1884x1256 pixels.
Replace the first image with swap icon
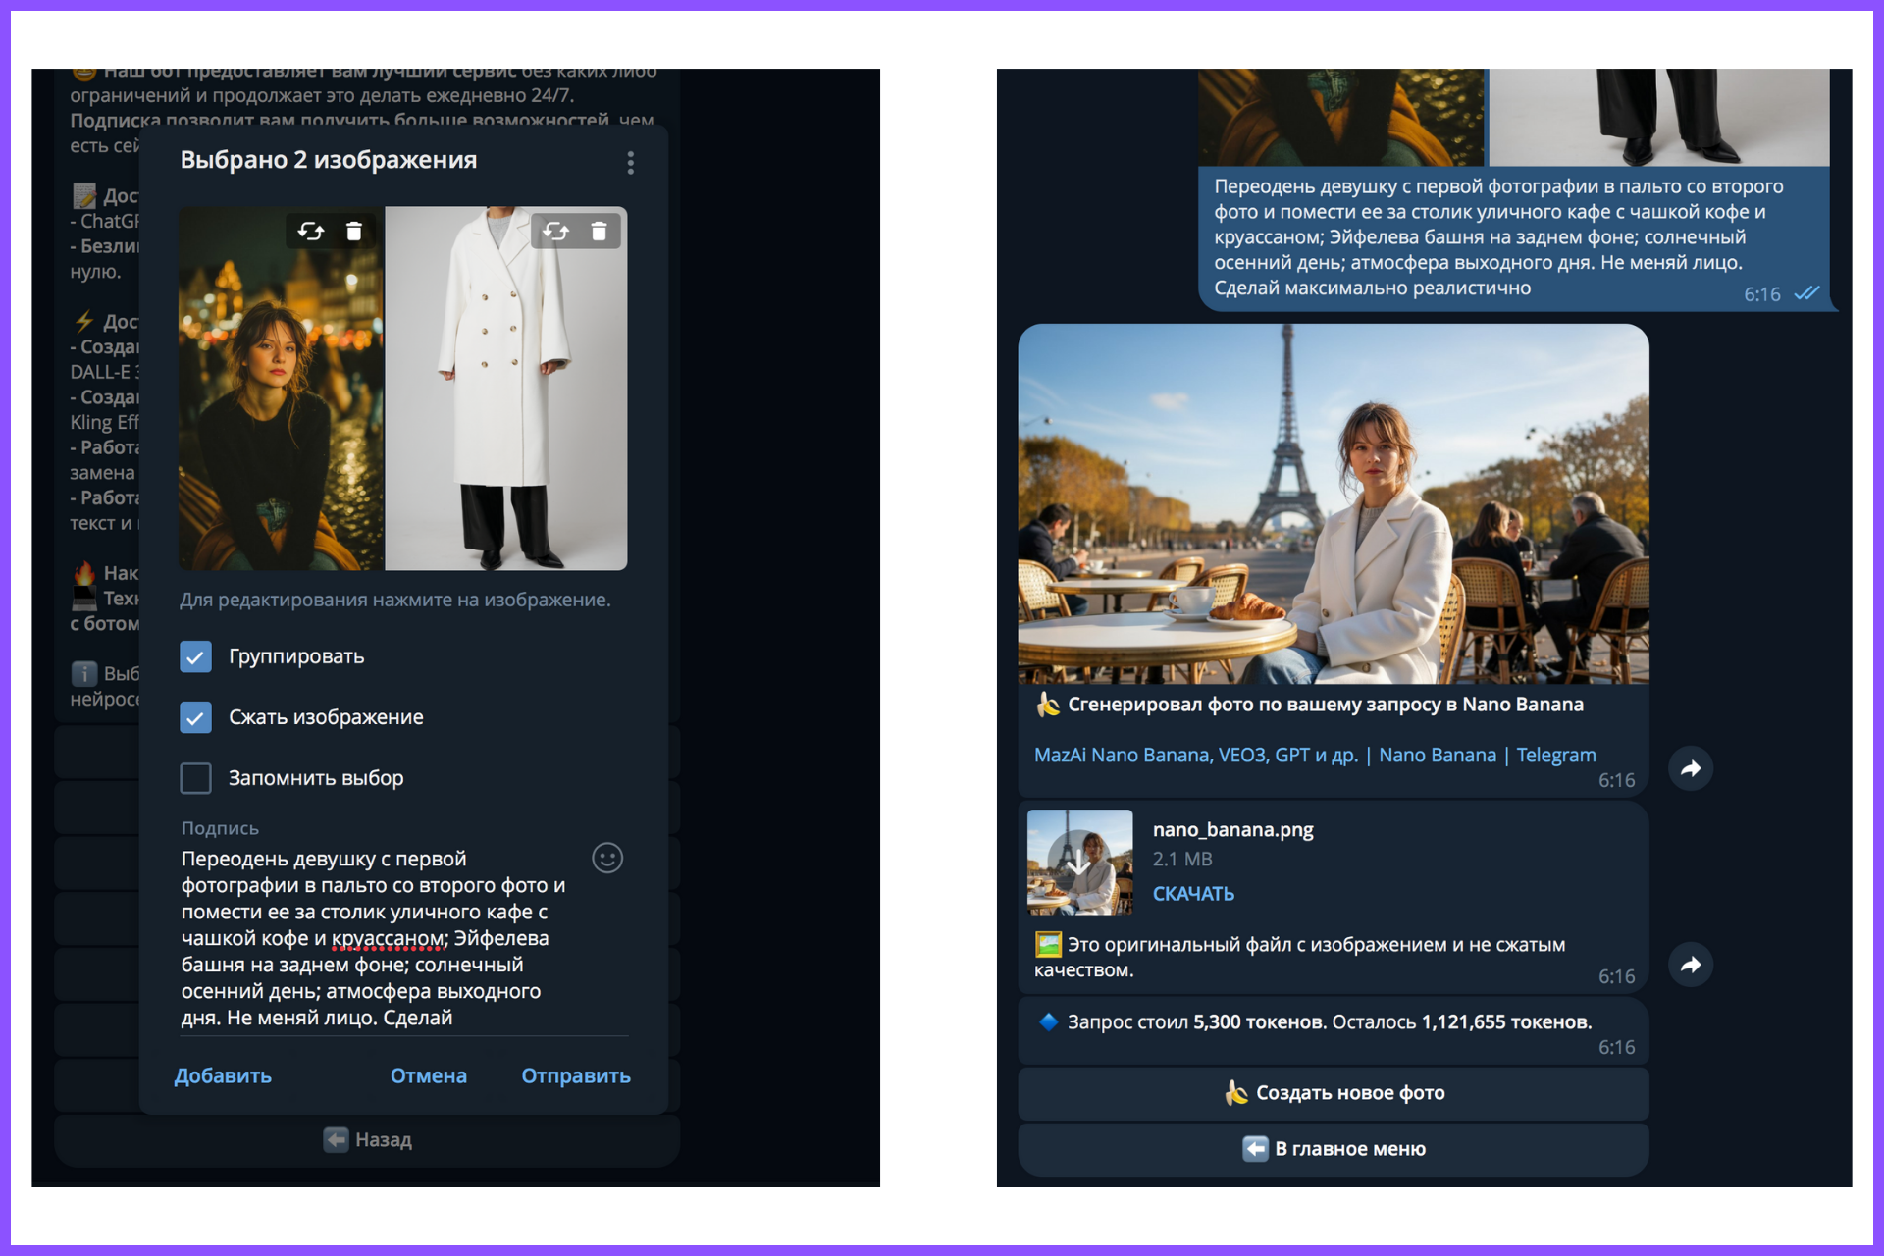pos(311,231)
